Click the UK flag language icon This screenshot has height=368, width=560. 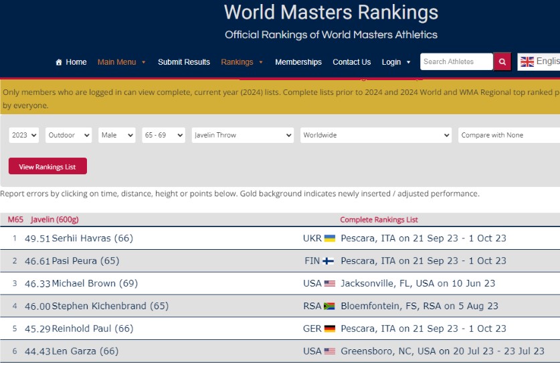pos(527,61)
